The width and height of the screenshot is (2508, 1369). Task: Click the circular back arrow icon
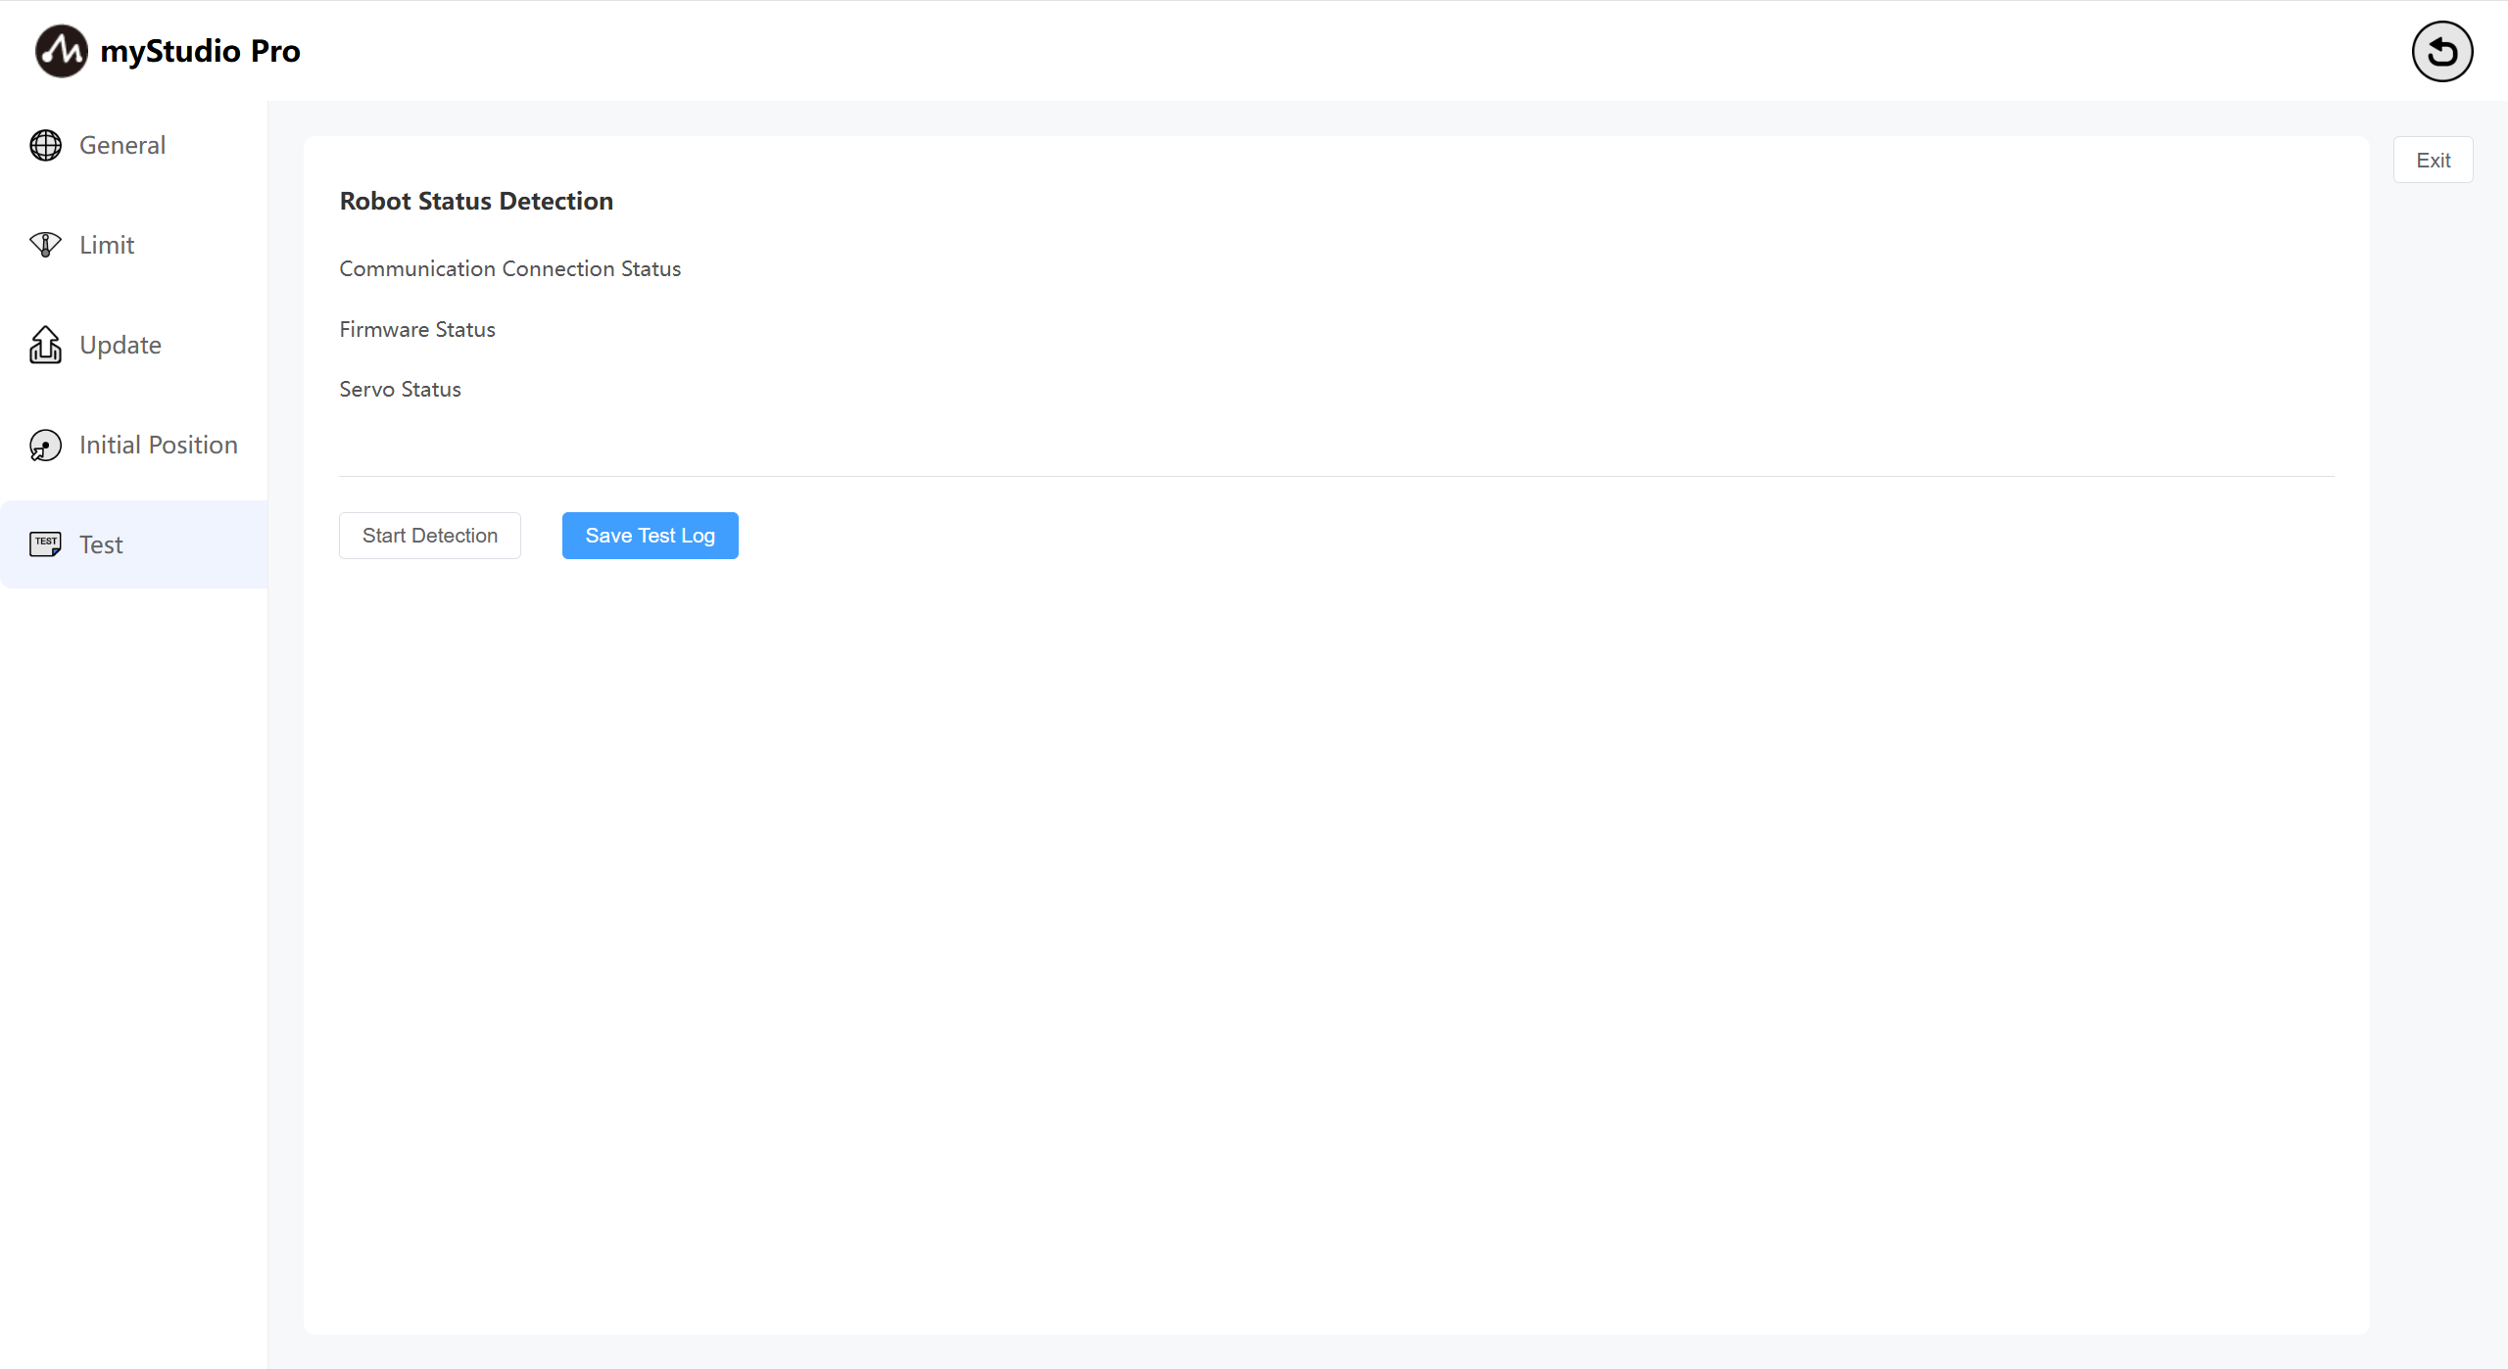2441,52
